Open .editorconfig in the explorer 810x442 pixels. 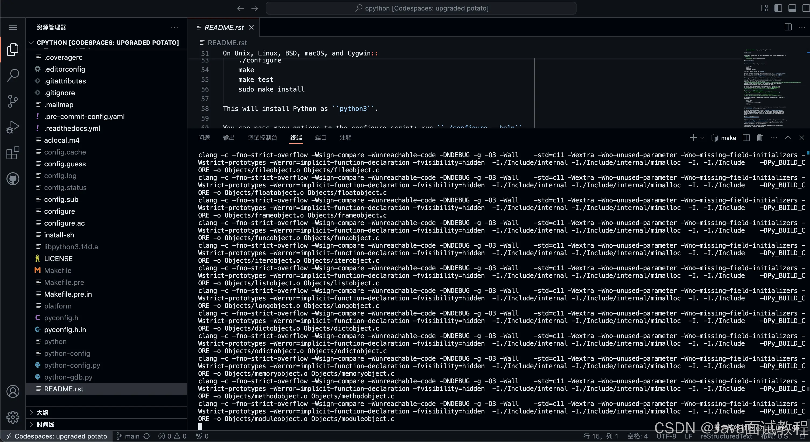tap(107, 69)
